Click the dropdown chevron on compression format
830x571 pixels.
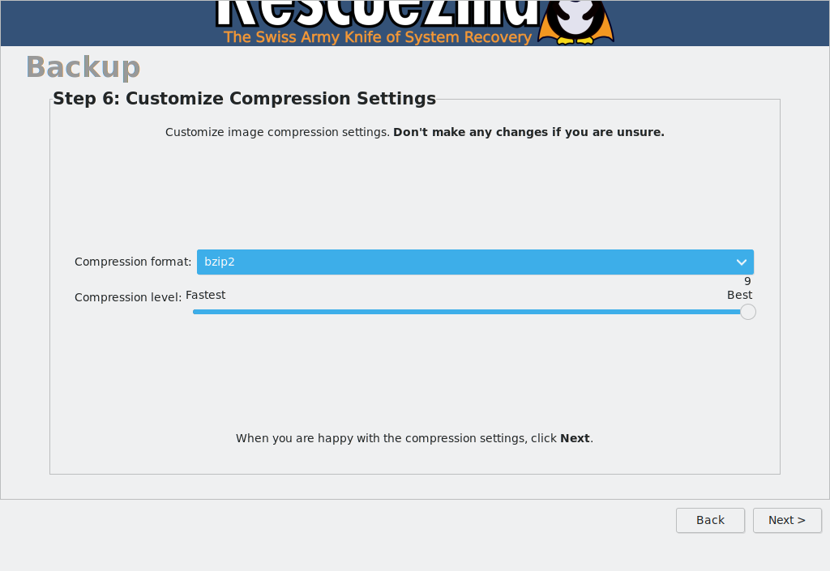point(741,262)
